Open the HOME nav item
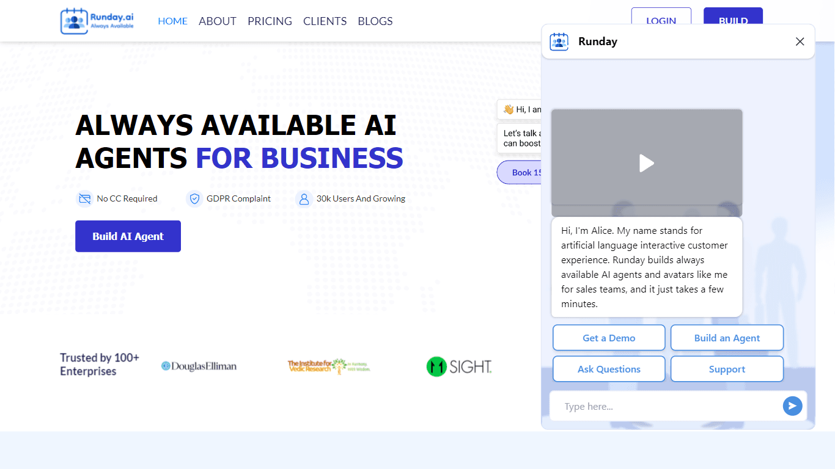This screenshot has width=835, height=469. [172, 21]
